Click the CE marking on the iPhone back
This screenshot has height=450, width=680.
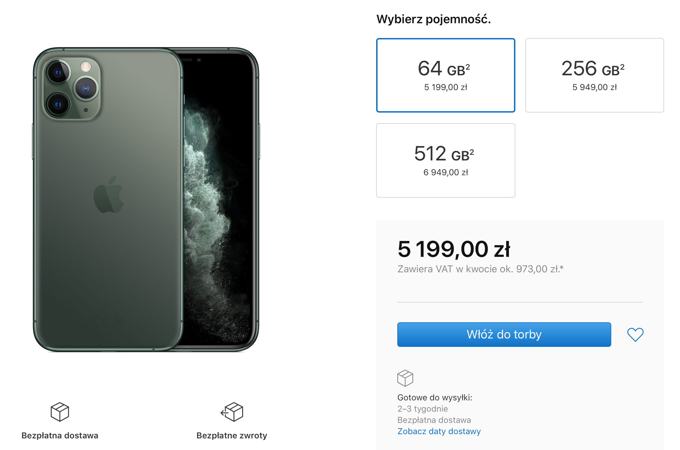tap(100, 321)
